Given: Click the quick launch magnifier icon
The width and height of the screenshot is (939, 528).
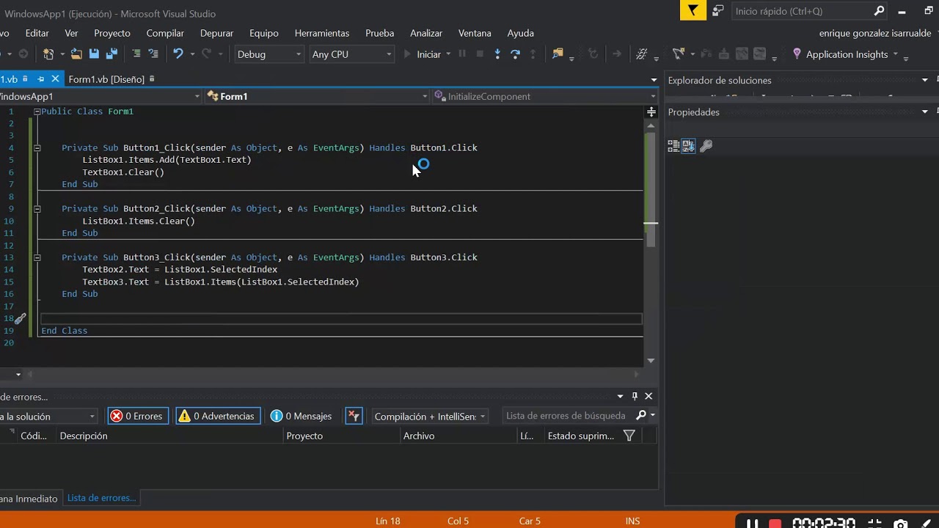Looking at the screenshot, I should 879,11.
